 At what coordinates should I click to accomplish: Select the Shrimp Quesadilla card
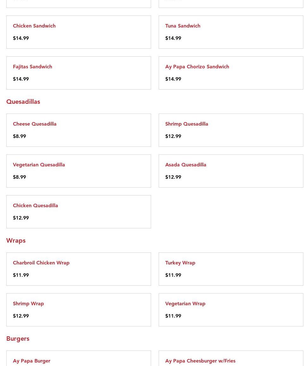[x=231, y=130]
